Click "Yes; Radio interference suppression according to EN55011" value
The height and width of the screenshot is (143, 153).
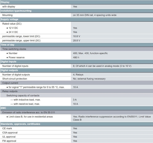coord(112,118)
